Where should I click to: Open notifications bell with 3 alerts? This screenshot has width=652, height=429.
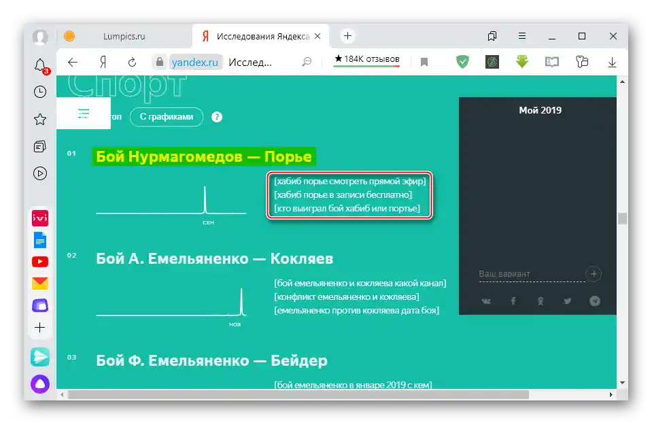click(x=40, y=66)
